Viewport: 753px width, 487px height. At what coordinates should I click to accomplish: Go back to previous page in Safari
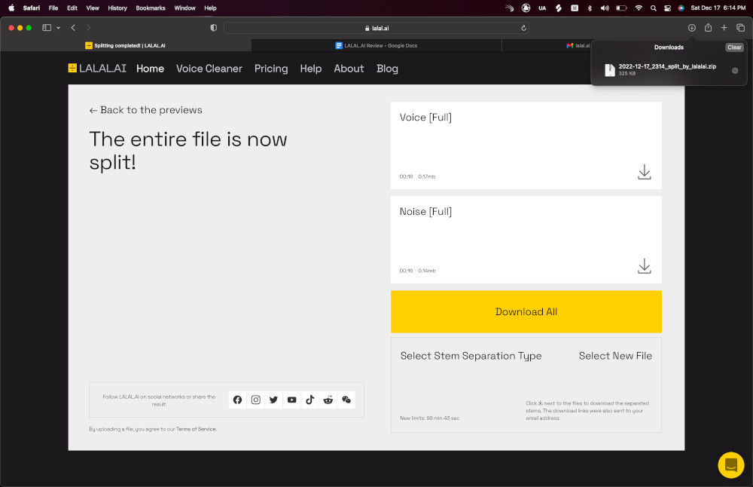[x=73, y=28]
